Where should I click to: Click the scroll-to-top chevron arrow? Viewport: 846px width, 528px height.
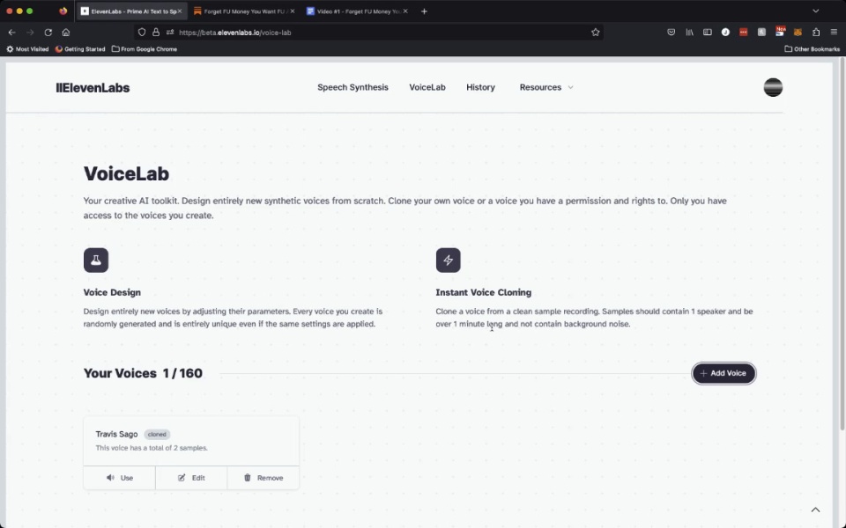pyautogui.click(x=815, y=510)
